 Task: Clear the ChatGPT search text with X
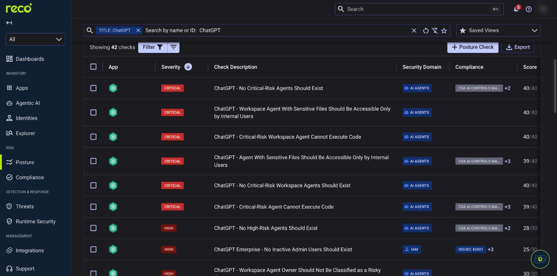[414, 31]
